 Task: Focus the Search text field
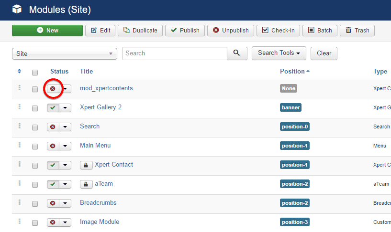174,53
